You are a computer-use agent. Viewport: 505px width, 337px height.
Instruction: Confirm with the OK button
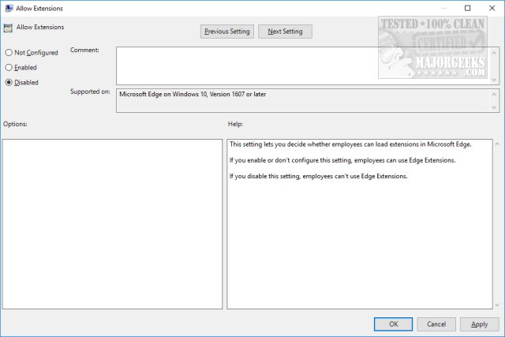pyautogui.click(x=393, y=324)
